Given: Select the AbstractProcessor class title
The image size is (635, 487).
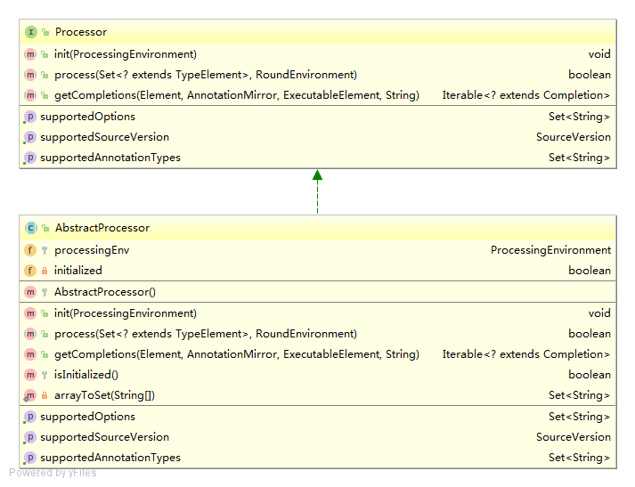Looking at the screenshot, I should [x=102, y=228].
